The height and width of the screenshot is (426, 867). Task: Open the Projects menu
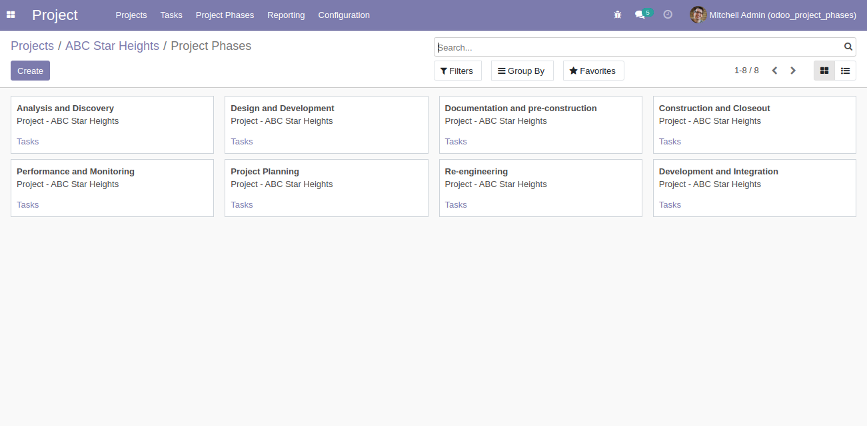(131, 15)
